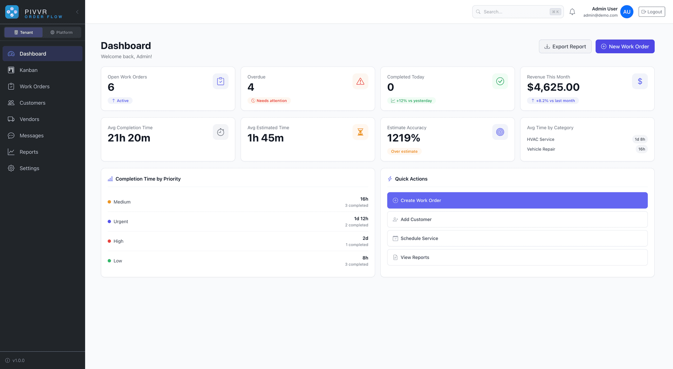Open the Kanban board from the sidebar
Image resolution: width=673 pixels, height=369 pixels.
click(x=28, y=70)
